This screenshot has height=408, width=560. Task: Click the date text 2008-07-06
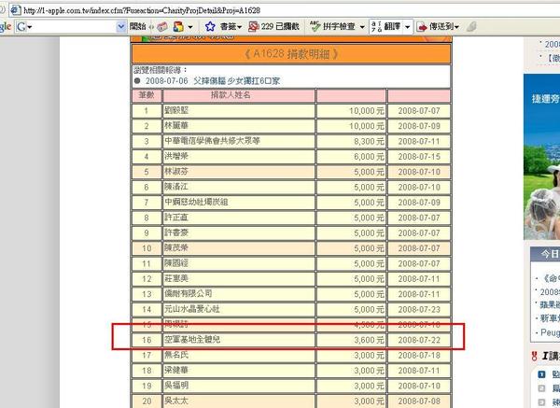166,81
